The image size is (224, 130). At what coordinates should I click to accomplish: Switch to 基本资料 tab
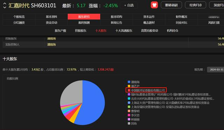point(51,17)
